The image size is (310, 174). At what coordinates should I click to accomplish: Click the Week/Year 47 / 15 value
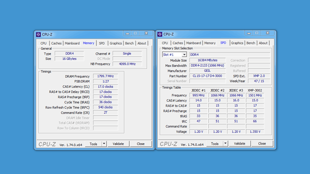pos(259,81)
